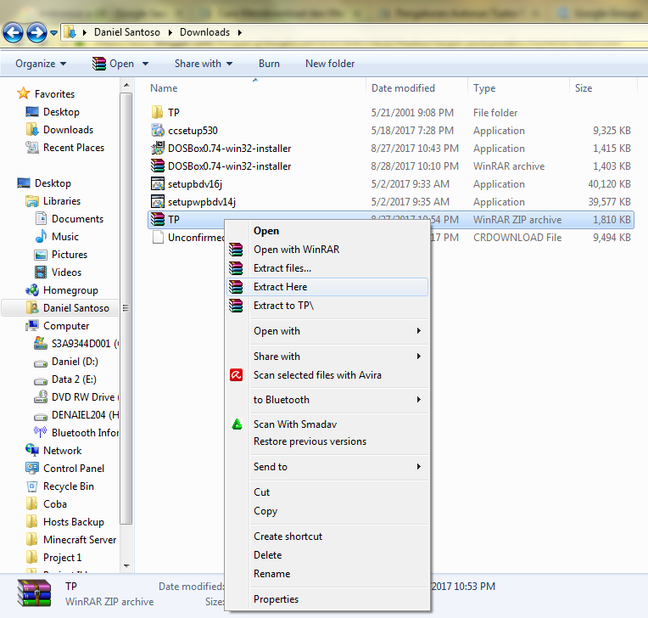Expand the Open button dropdown arrow
This screenshot has width=648, height=618.
[146, 64]
